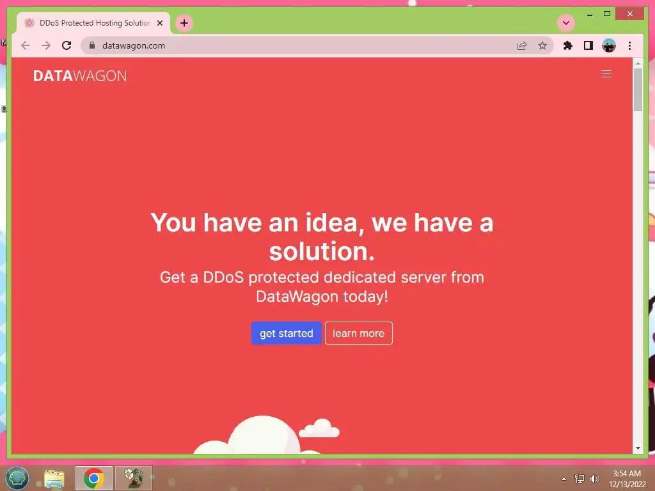Open Chrome three-dot menu
Screen dimensions: 655x491
tap(629, 45)
